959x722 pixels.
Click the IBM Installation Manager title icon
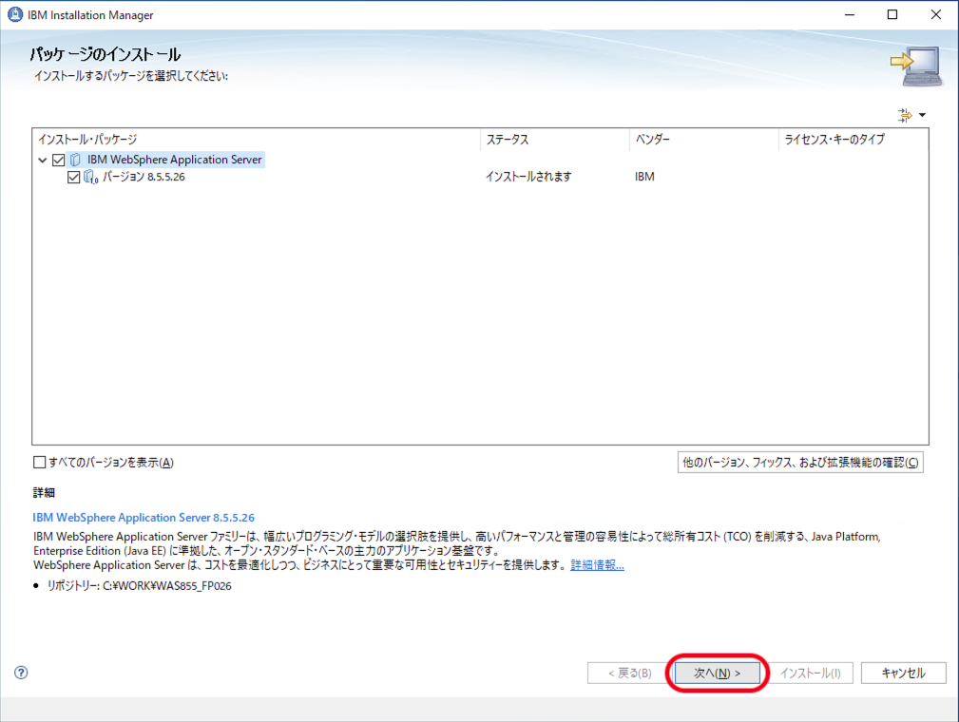click(14, 14)
